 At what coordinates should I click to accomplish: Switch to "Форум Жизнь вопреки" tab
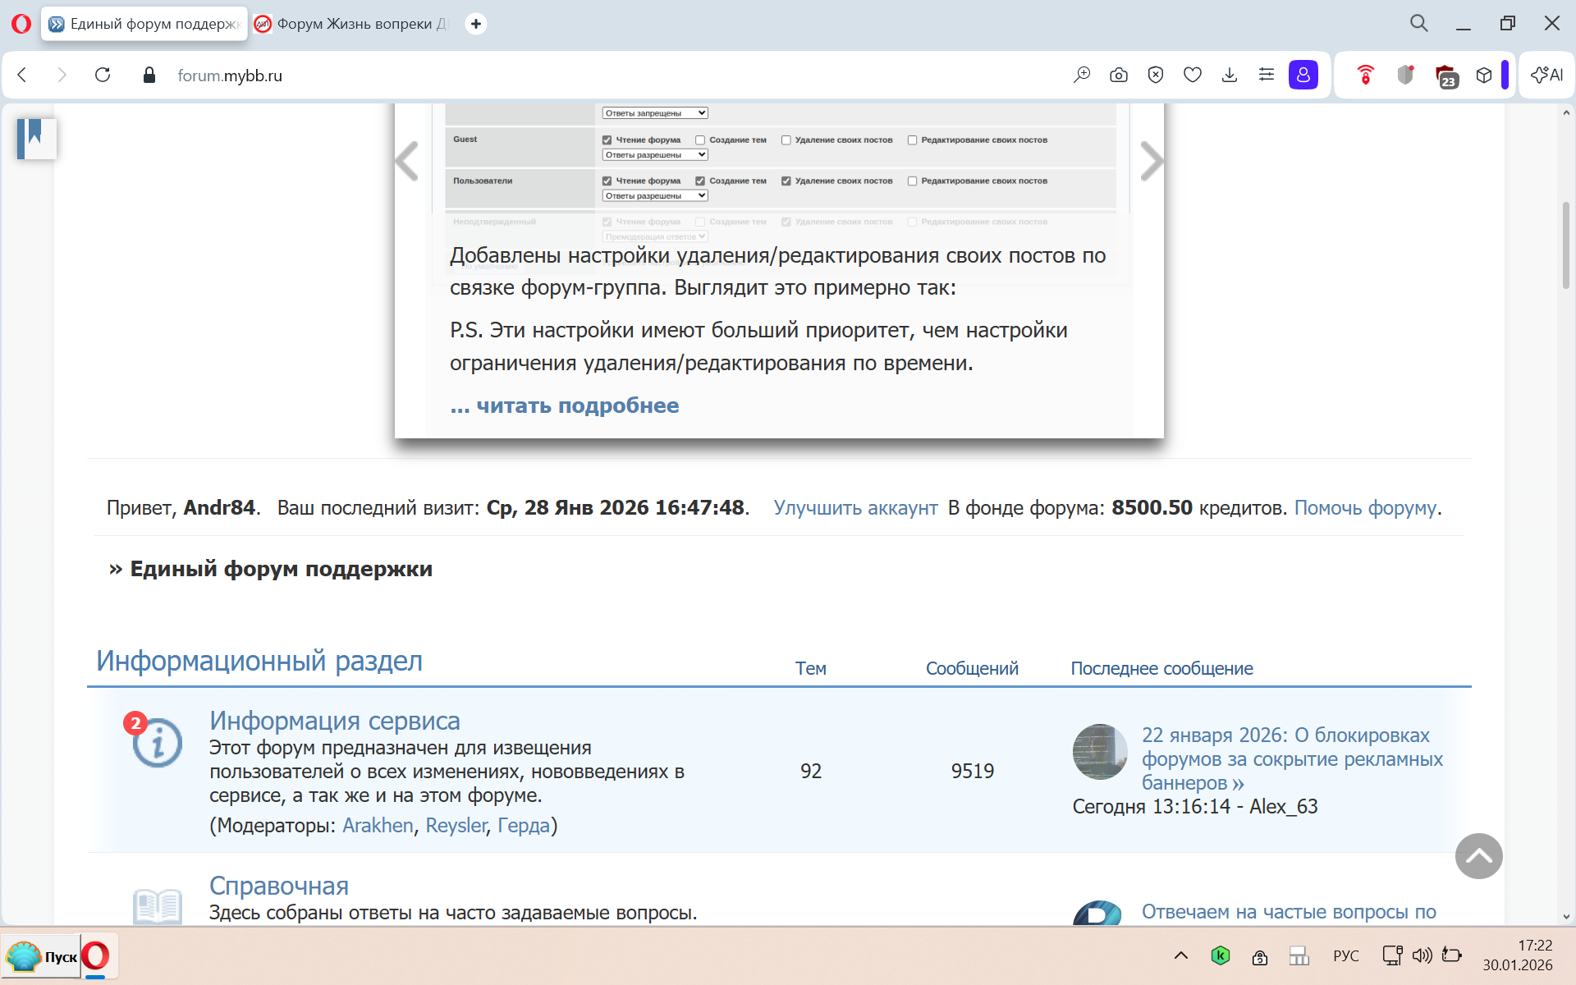(353, 24)
